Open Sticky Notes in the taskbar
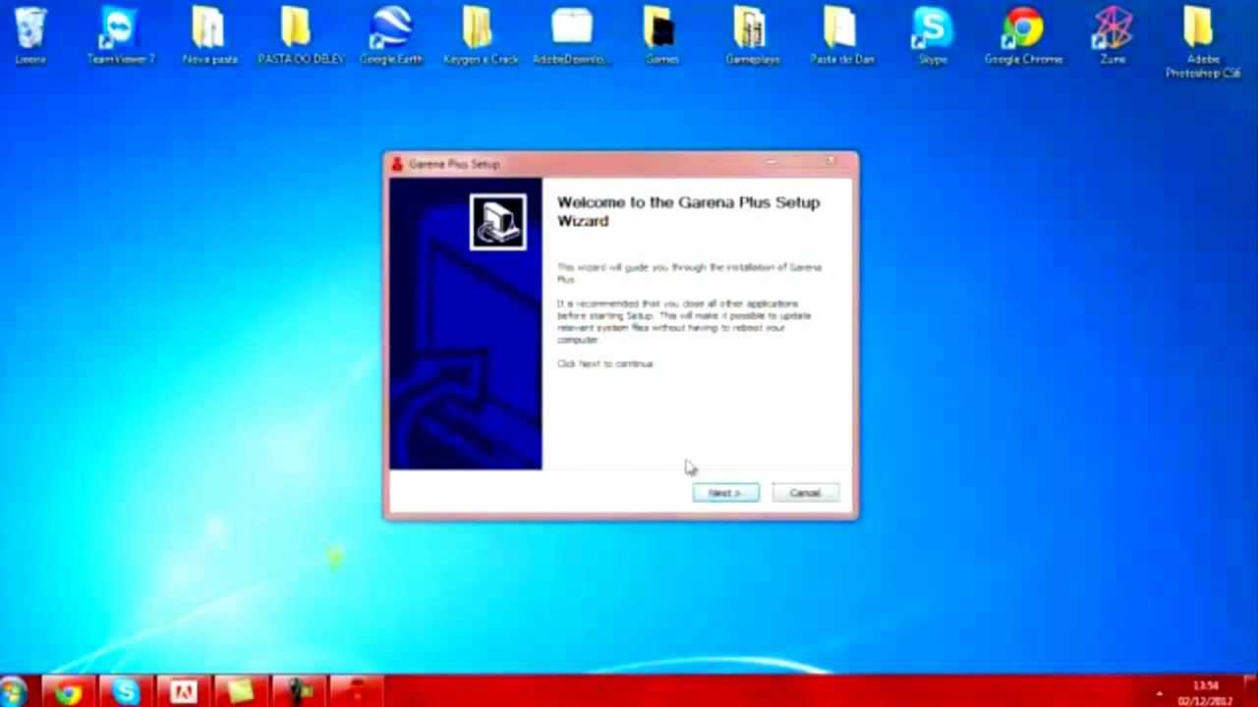This screenshot has width=1258, height=707. click(241, 691)
